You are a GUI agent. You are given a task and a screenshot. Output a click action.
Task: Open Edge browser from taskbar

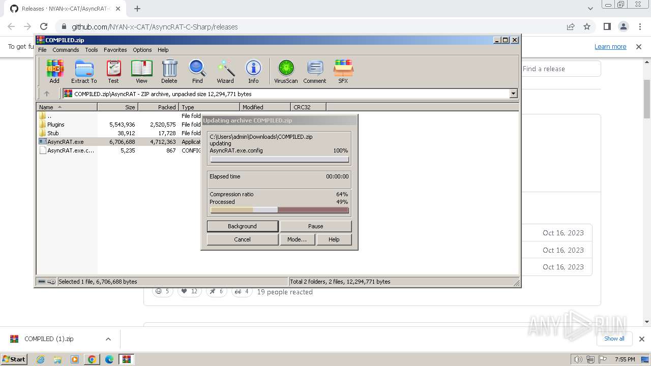109,359
